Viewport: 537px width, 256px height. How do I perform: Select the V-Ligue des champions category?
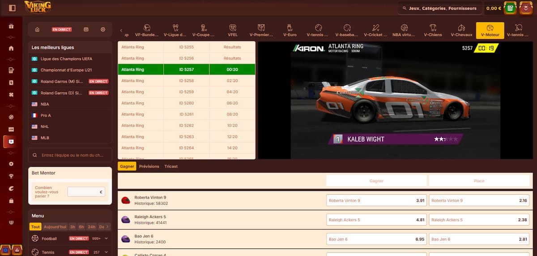(x=175, y=30)
